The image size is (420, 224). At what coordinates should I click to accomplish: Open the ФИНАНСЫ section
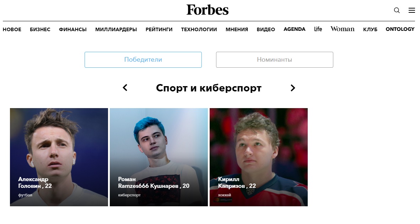click(73, 29)
